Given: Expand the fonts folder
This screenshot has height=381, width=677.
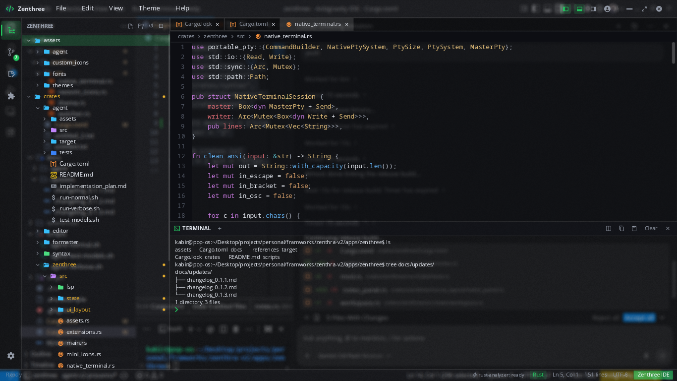Looking at the screenshot, I should pyautogui.click(x=38, y=74).
